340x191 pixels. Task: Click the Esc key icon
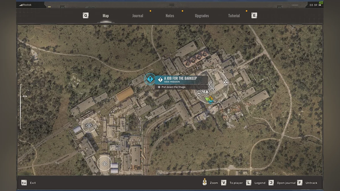pos(24,183)
